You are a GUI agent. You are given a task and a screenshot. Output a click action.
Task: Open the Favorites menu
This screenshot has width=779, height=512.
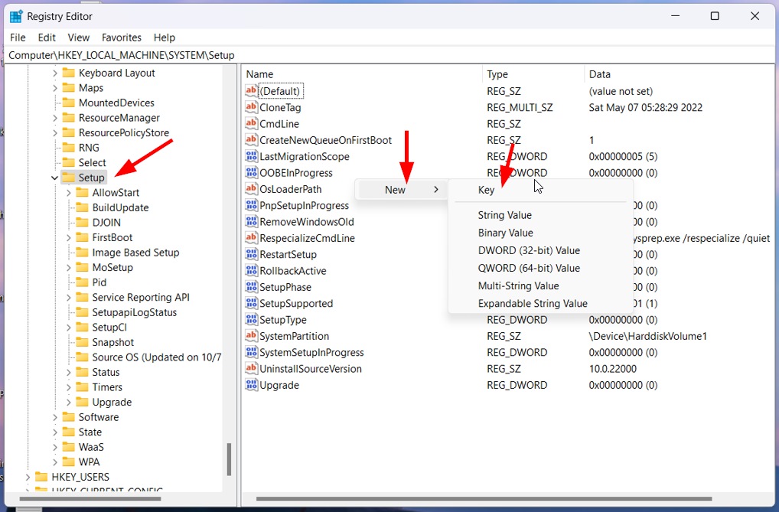tap(121, 38)
